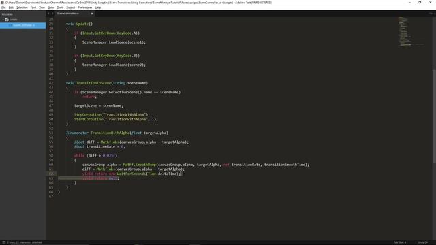Screen dimensions: 436x245
Task: Maximize or restore the Sublime Text window
Action: click(420, 2)
